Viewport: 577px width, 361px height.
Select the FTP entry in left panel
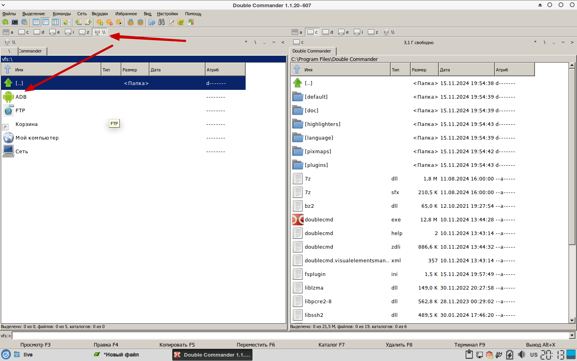[123, 110]
